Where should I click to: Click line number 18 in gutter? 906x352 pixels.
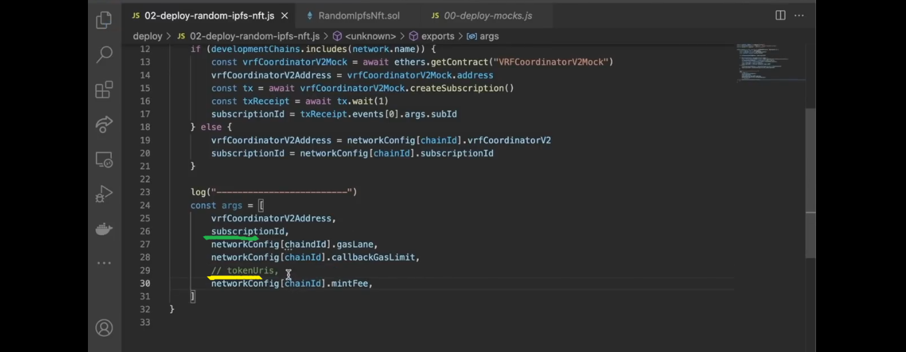[x=145, y=127]
